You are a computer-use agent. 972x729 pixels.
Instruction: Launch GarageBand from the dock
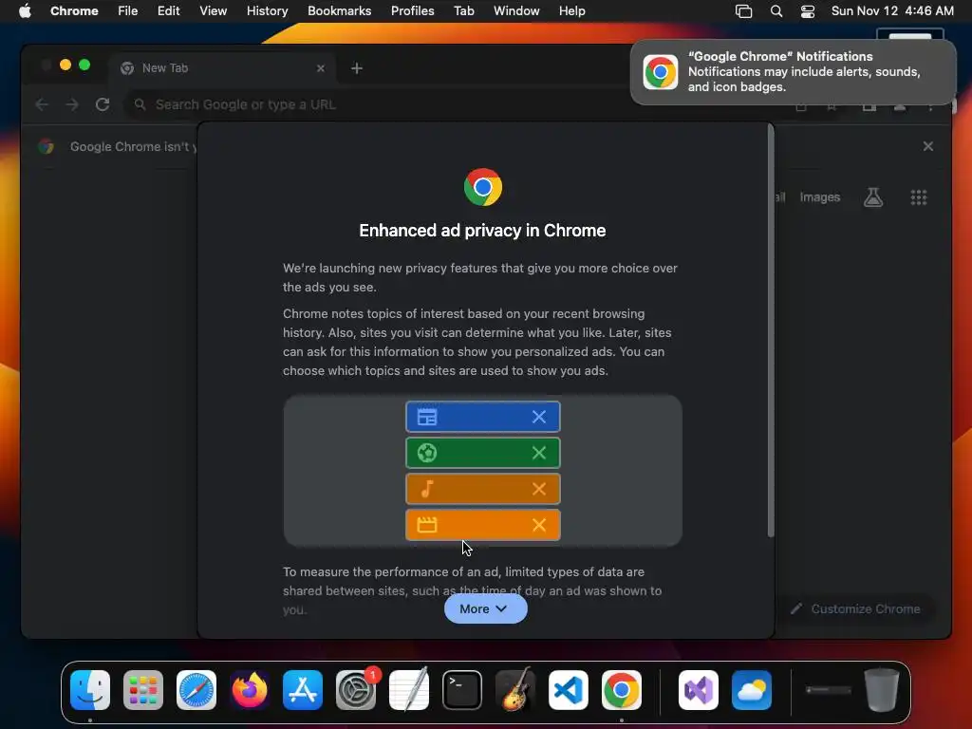(515, 690)
